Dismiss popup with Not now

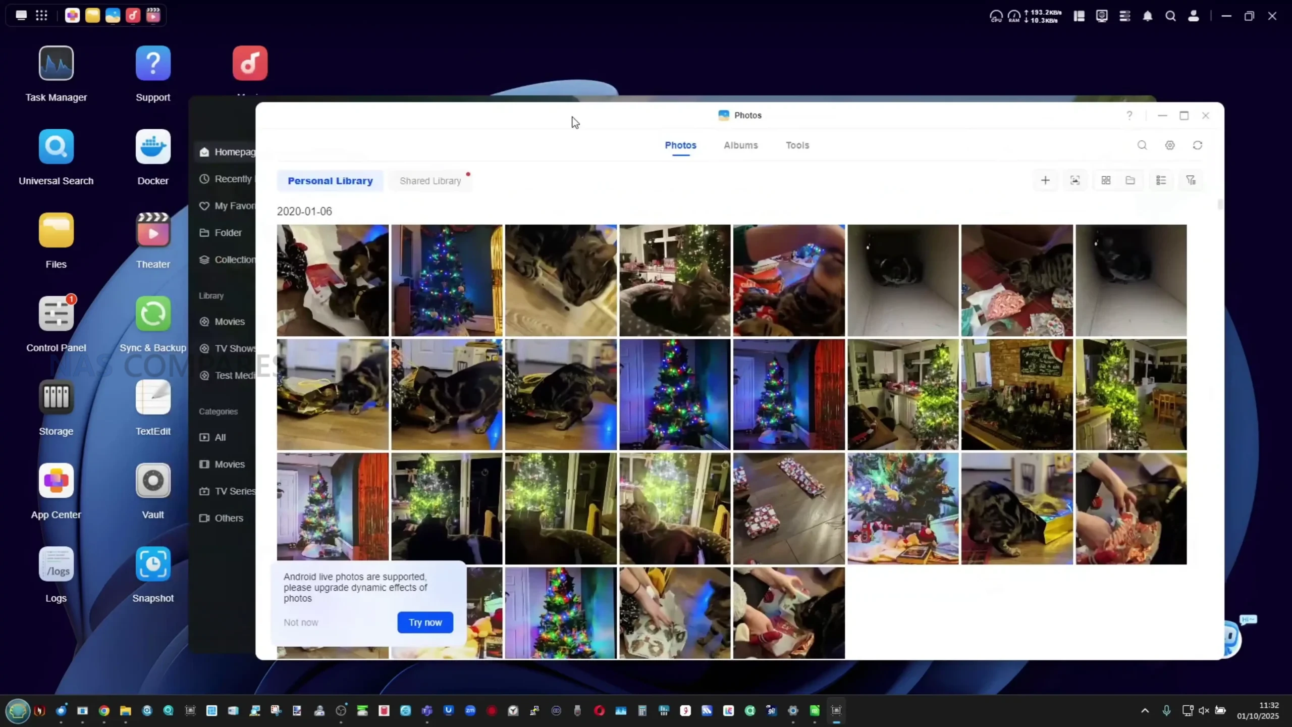(301, 622)
